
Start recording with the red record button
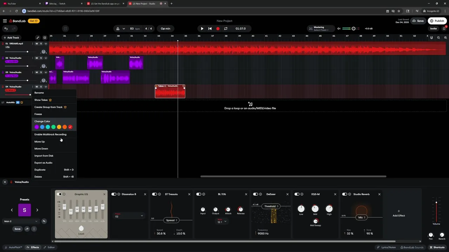tap(218, 29)
